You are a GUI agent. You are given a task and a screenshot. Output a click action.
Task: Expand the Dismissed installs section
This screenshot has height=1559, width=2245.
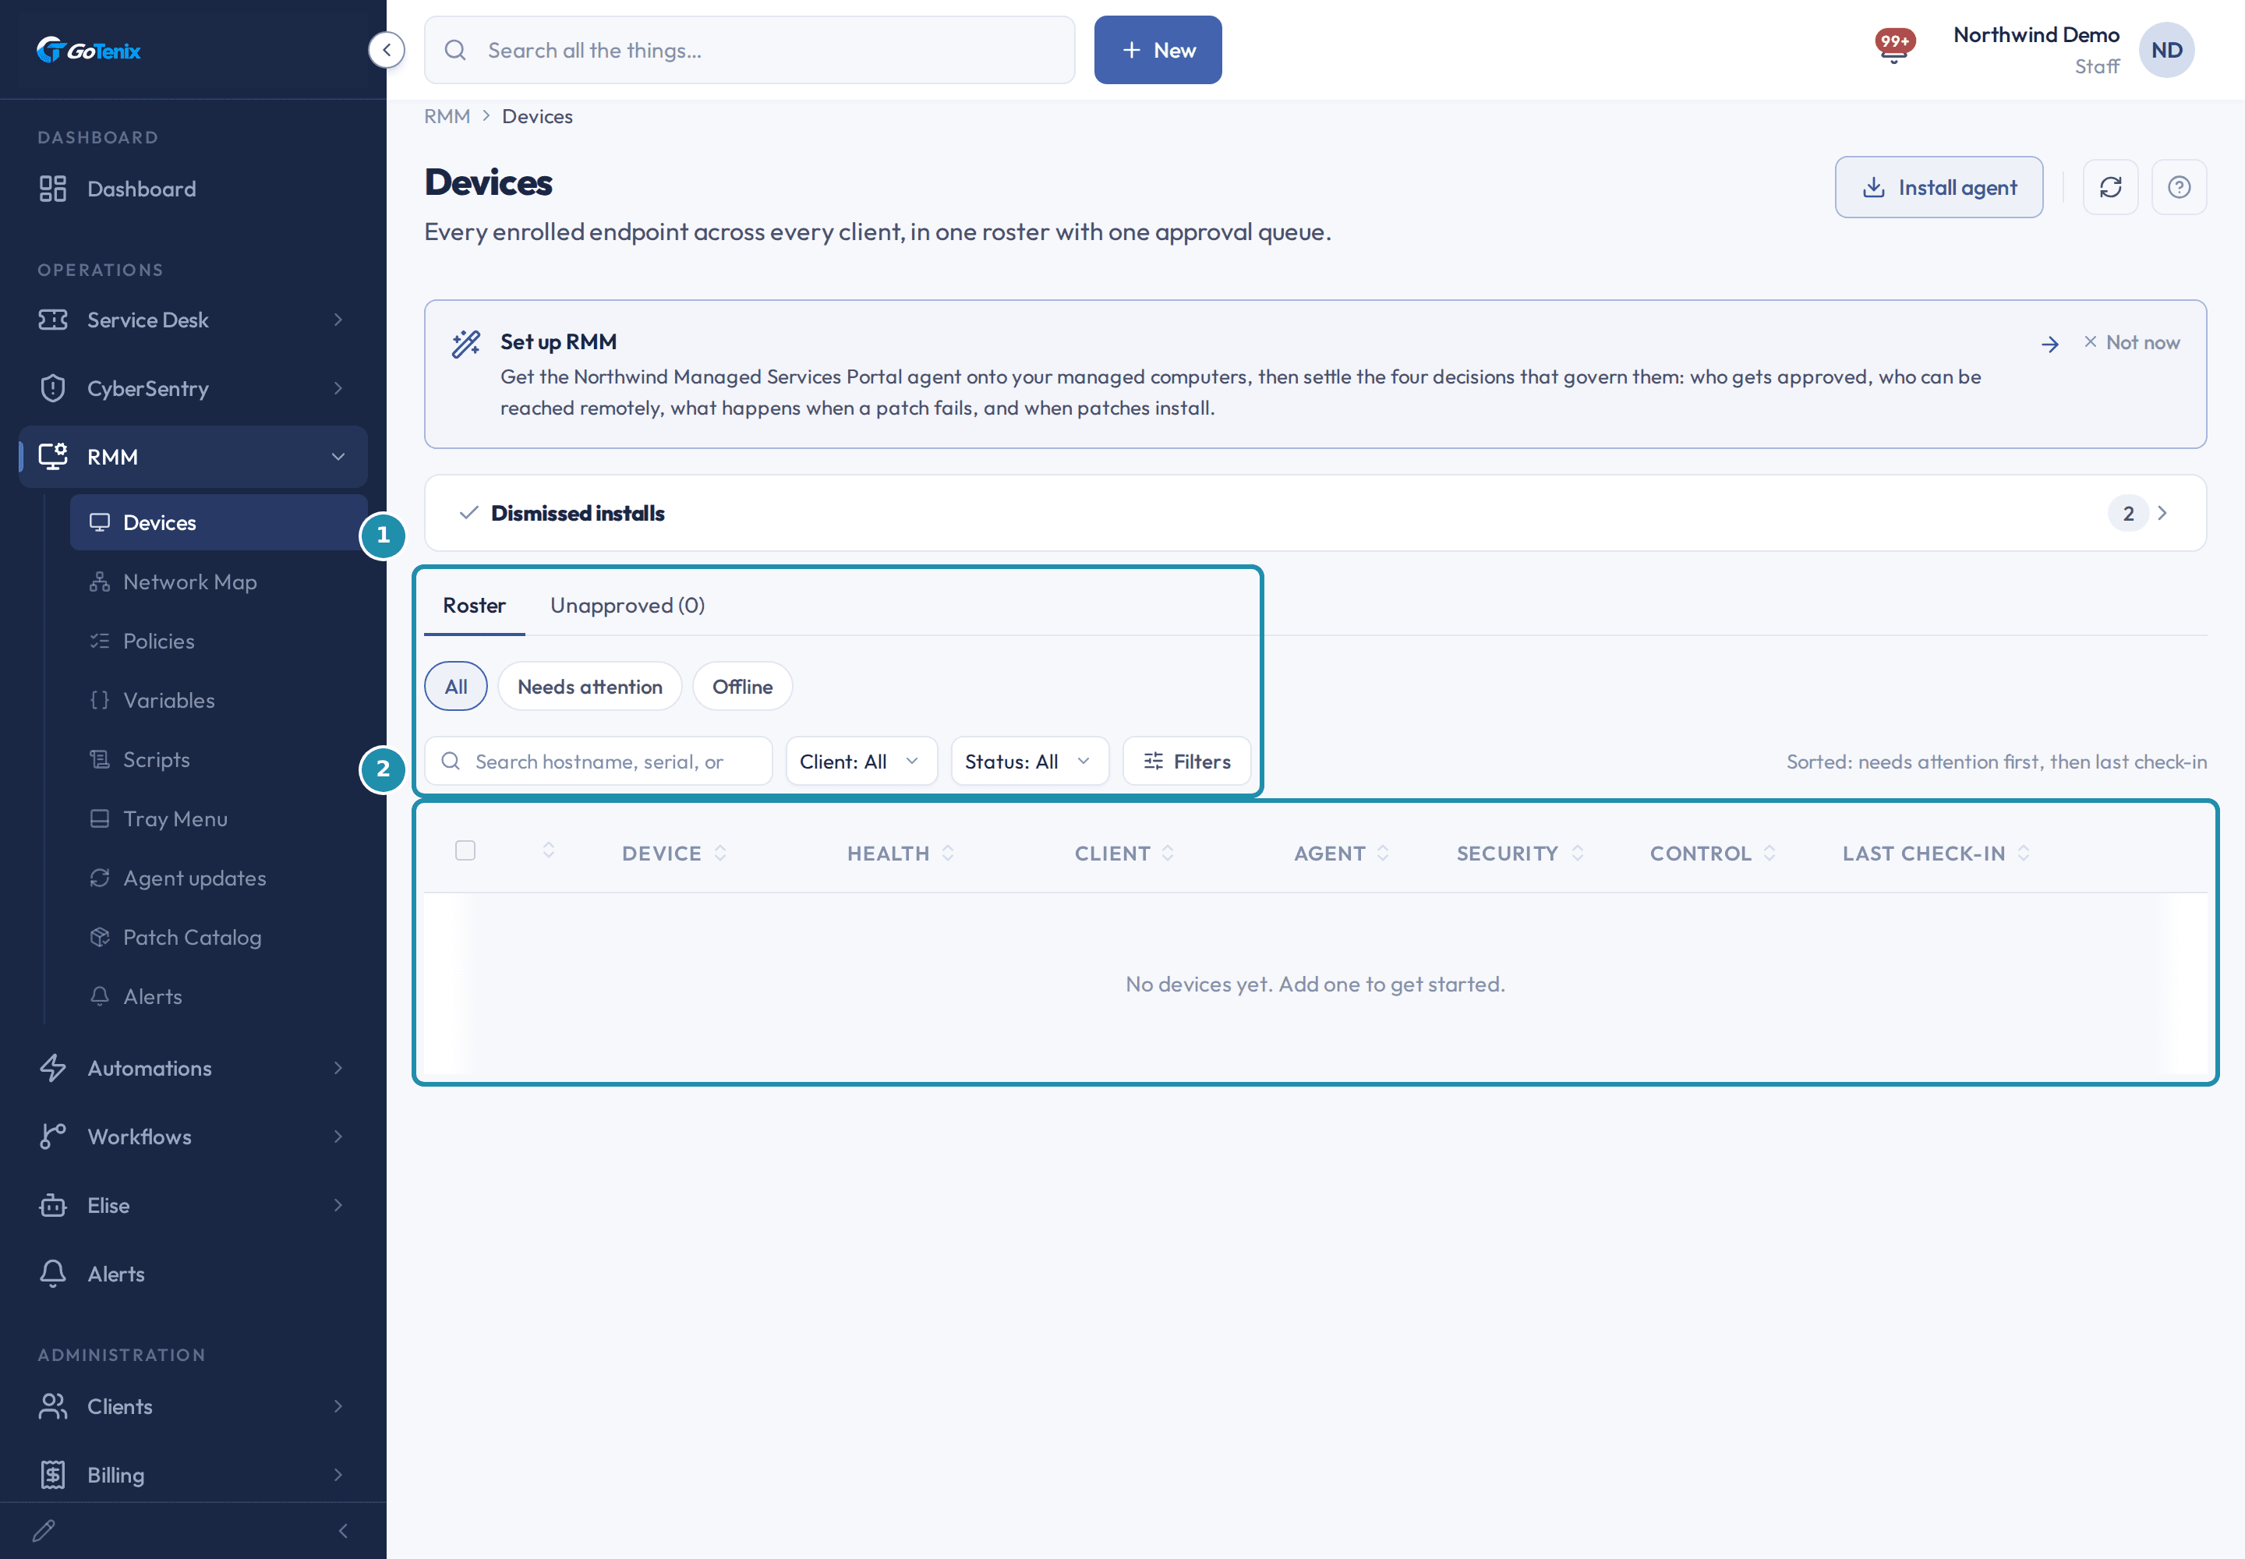(1315, 513)
